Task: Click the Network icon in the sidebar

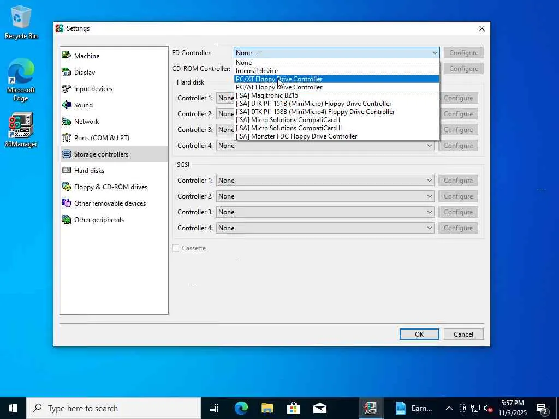Action: pyautogui.click(x=67, y=121)
